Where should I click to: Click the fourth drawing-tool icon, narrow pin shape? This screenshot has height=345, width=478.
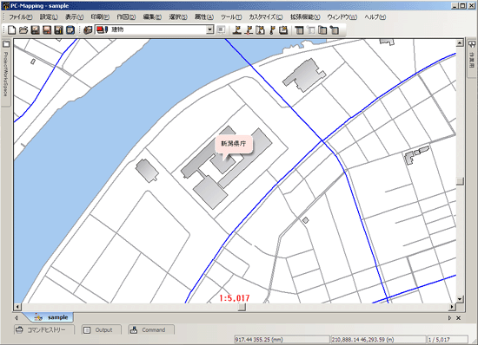272,29
